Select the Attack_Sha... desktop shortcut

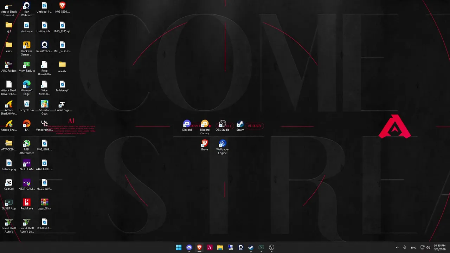(x=9, y=126)
